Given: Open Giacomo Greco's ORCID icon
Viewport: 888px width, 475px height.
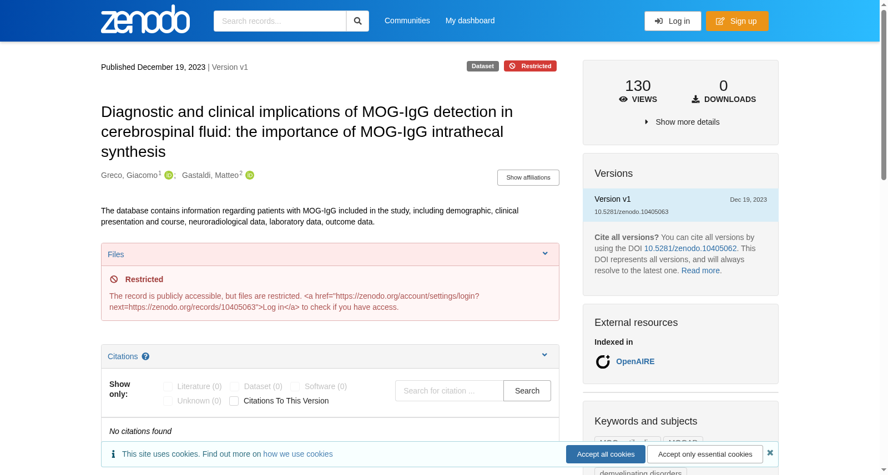Looking at the screenshot, I should coord(169,175).
